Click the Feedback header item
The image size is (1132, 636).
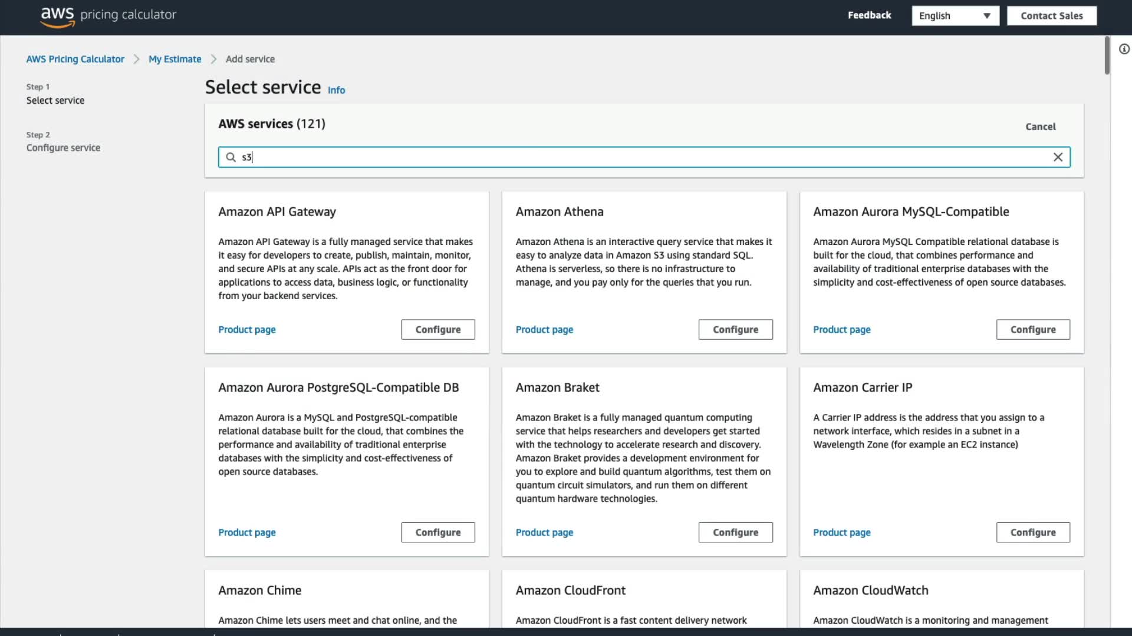click(869, 15)
